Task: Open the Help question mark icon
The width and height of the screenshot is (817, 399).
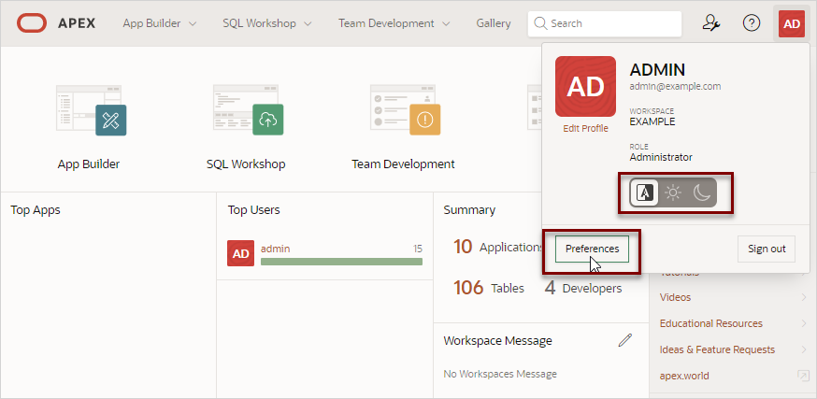Action: tap(752, 23)
